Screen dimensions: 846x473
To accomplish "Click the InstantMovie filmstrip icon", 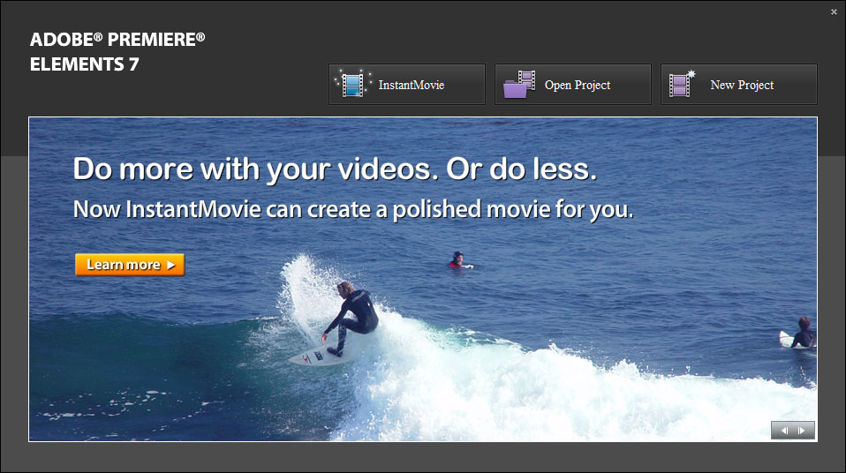I will pyautogui.click(x=353, y=84).
